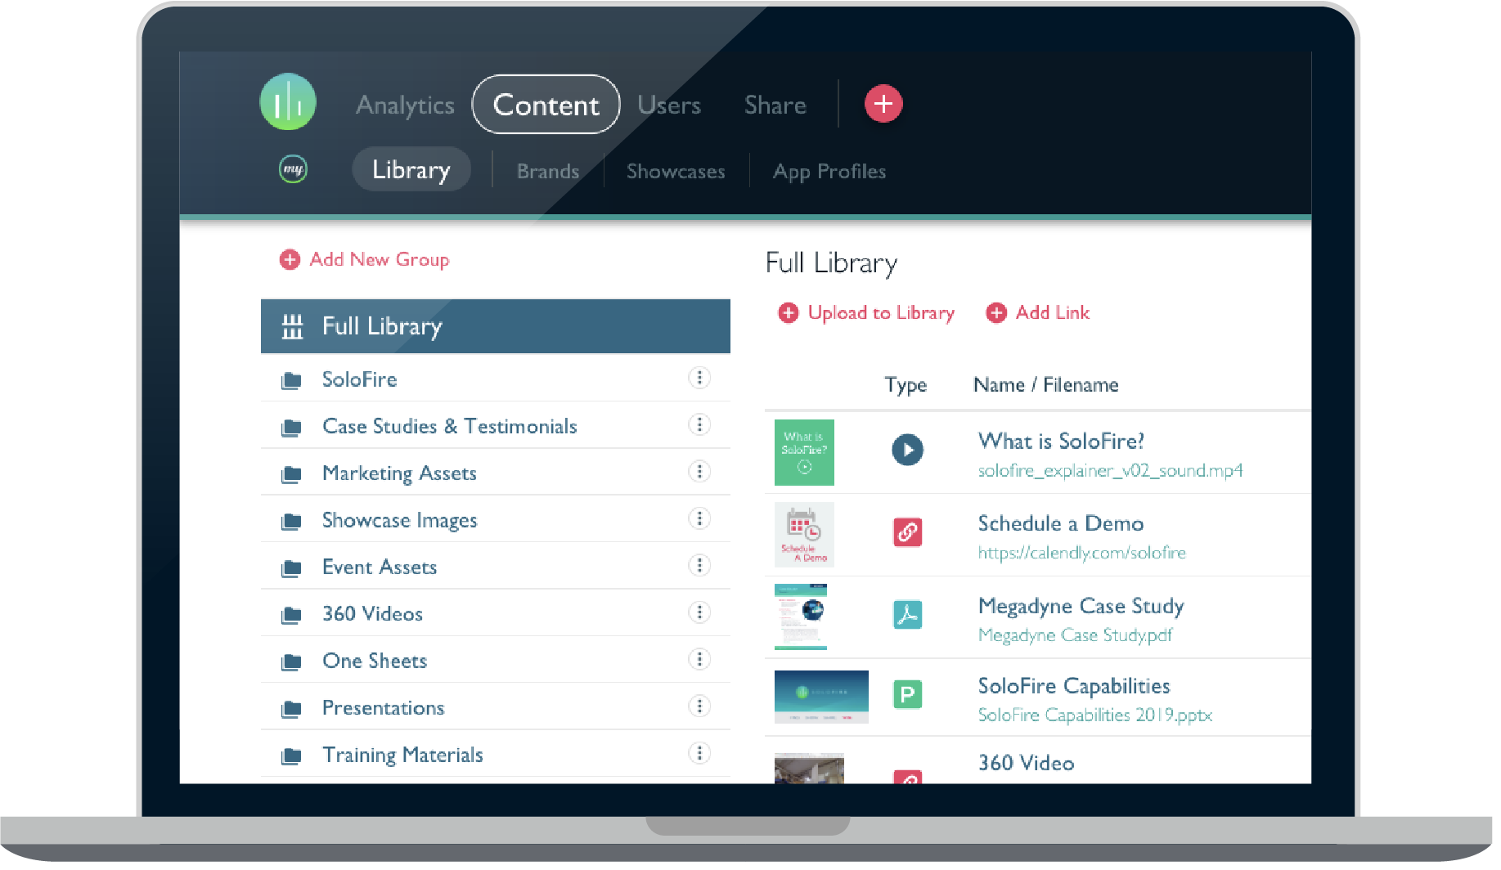Open options menu for SoloFire group
The image size is (1501, 870).
click(x=699, y=378)
